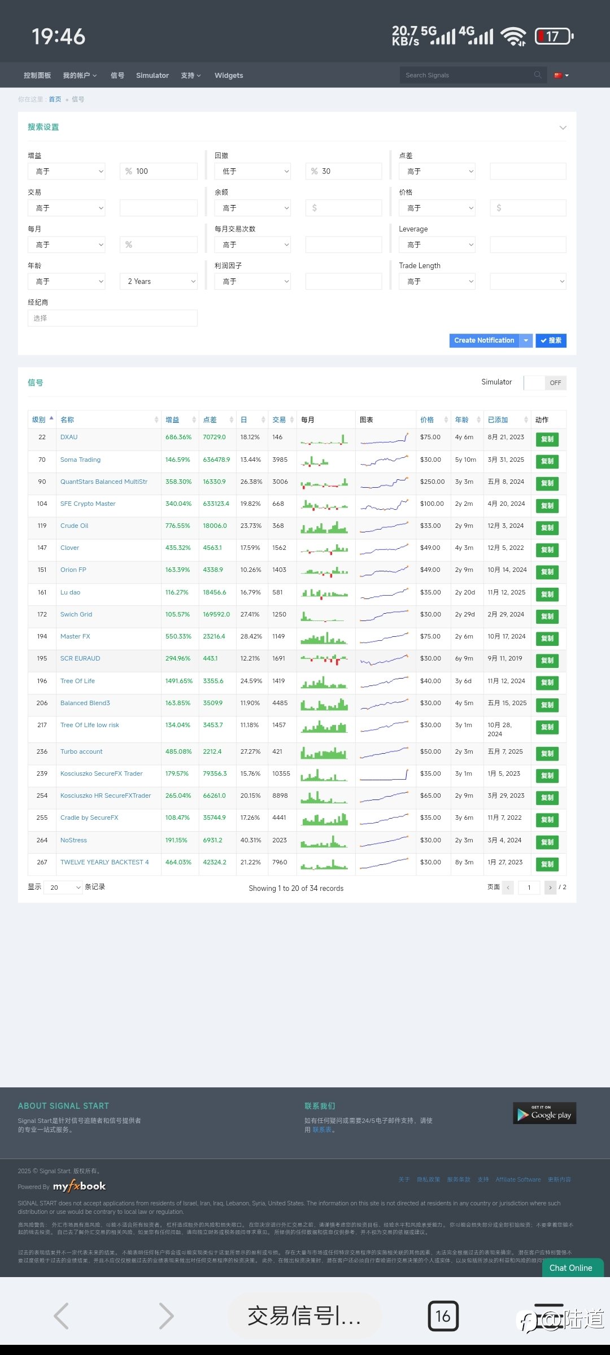This screenshot has width=610, height=1355.
Task: Click the 增益 percent input field
Action: pos(159,171)
